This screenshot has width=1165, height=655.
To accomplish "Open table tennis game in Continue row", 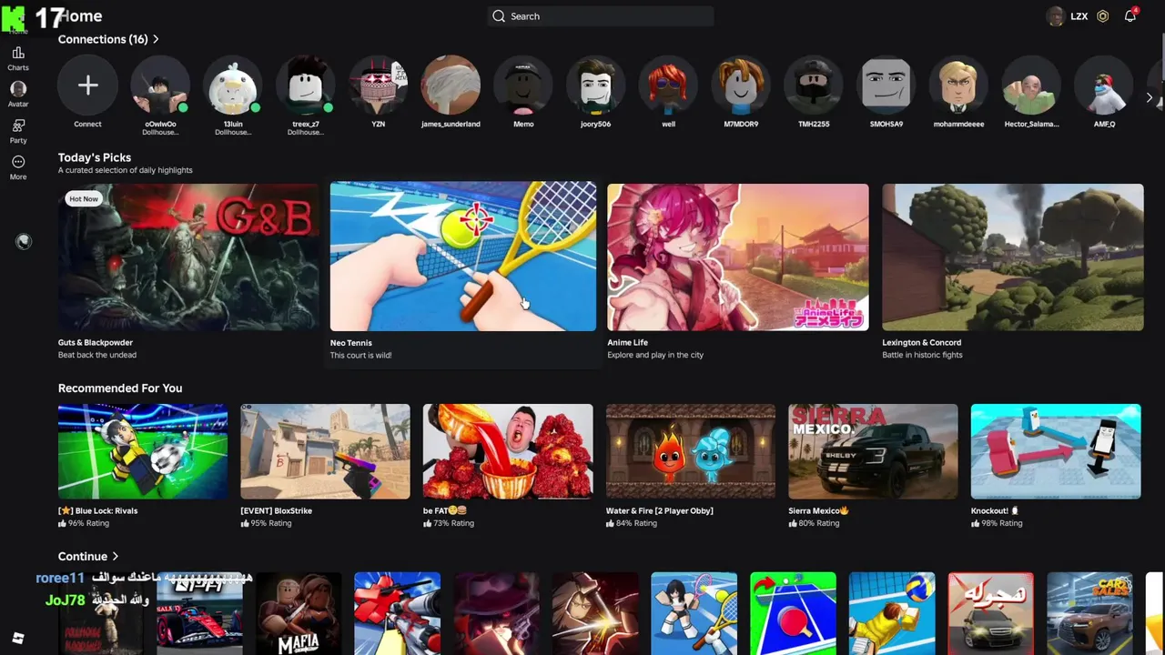I will [793, 613].
